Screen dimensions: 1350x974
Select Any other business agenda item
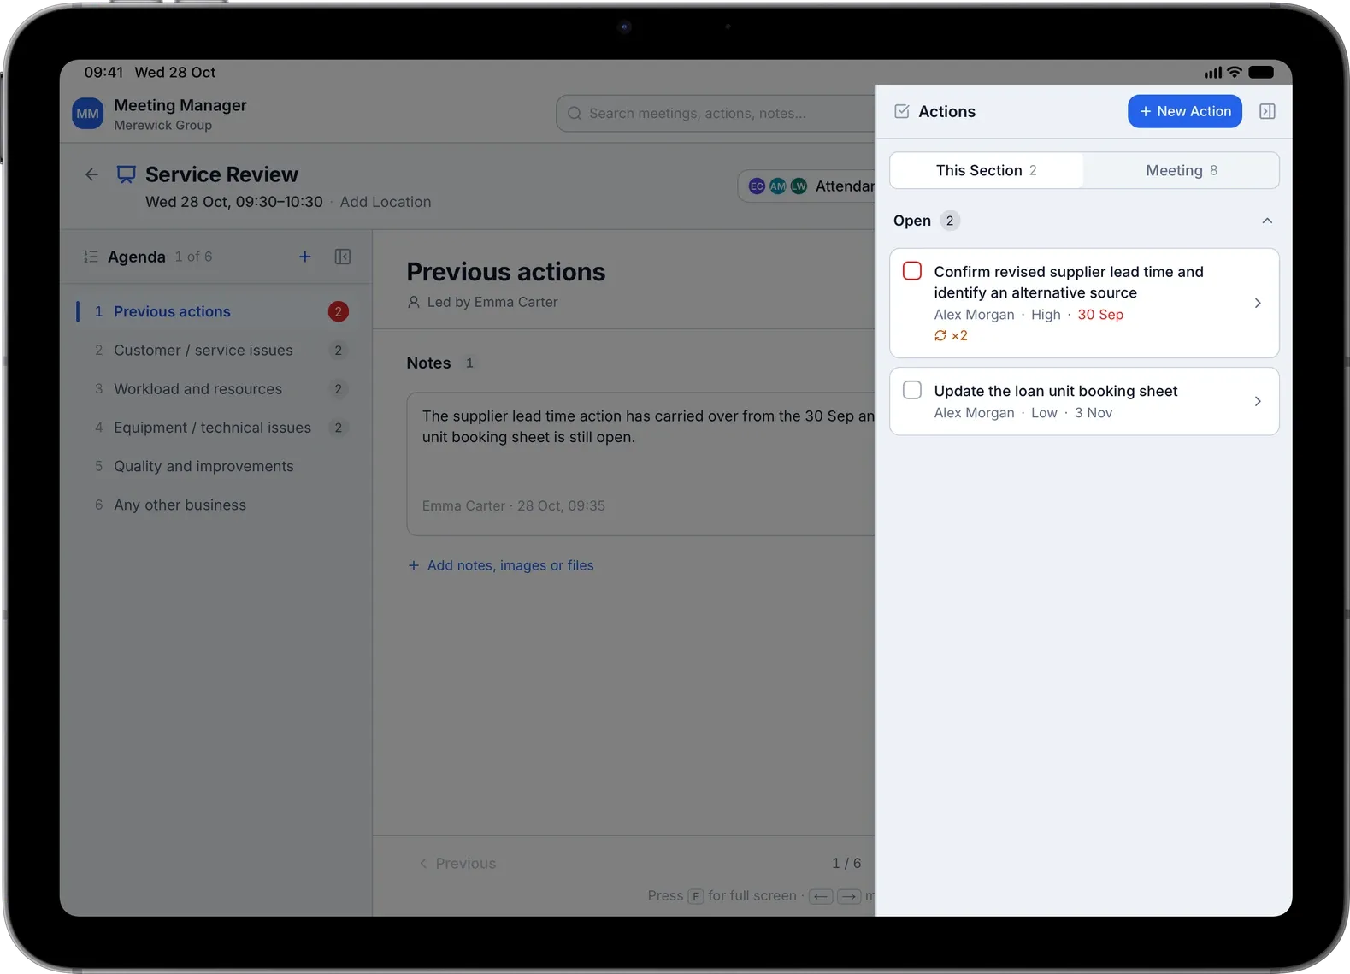tap(216, 505)
